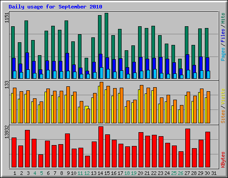The height and width of the screenshot is (178, 228).
Task: Click the orange sites bar for day 14
Action: (102, 102)
